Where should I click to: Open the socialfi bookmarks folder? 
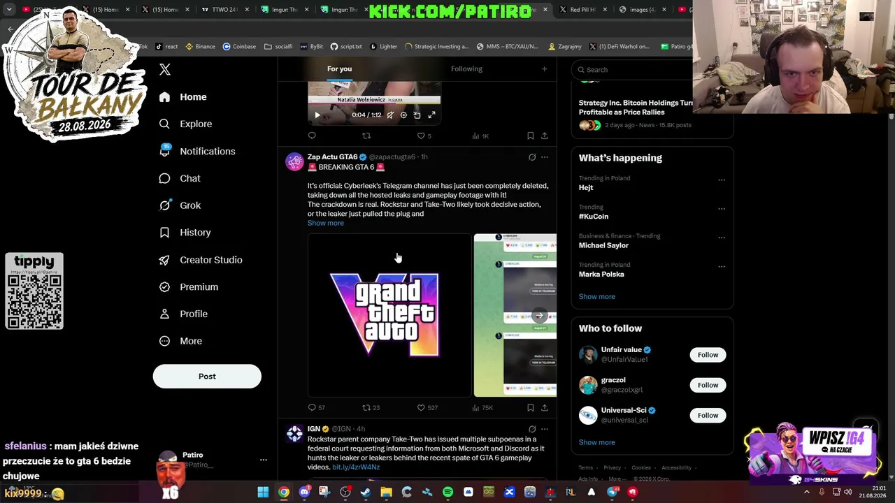pyautogui.click(x=278, y=47)
